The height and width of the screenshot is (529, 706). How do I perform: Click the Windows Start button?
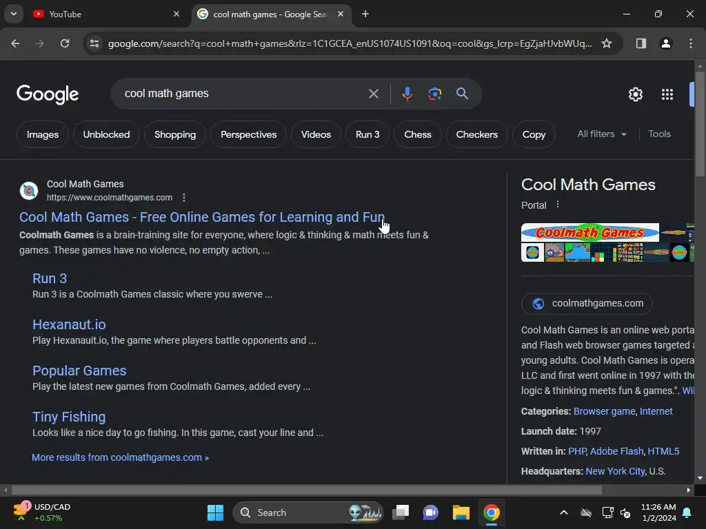[215, 512]
